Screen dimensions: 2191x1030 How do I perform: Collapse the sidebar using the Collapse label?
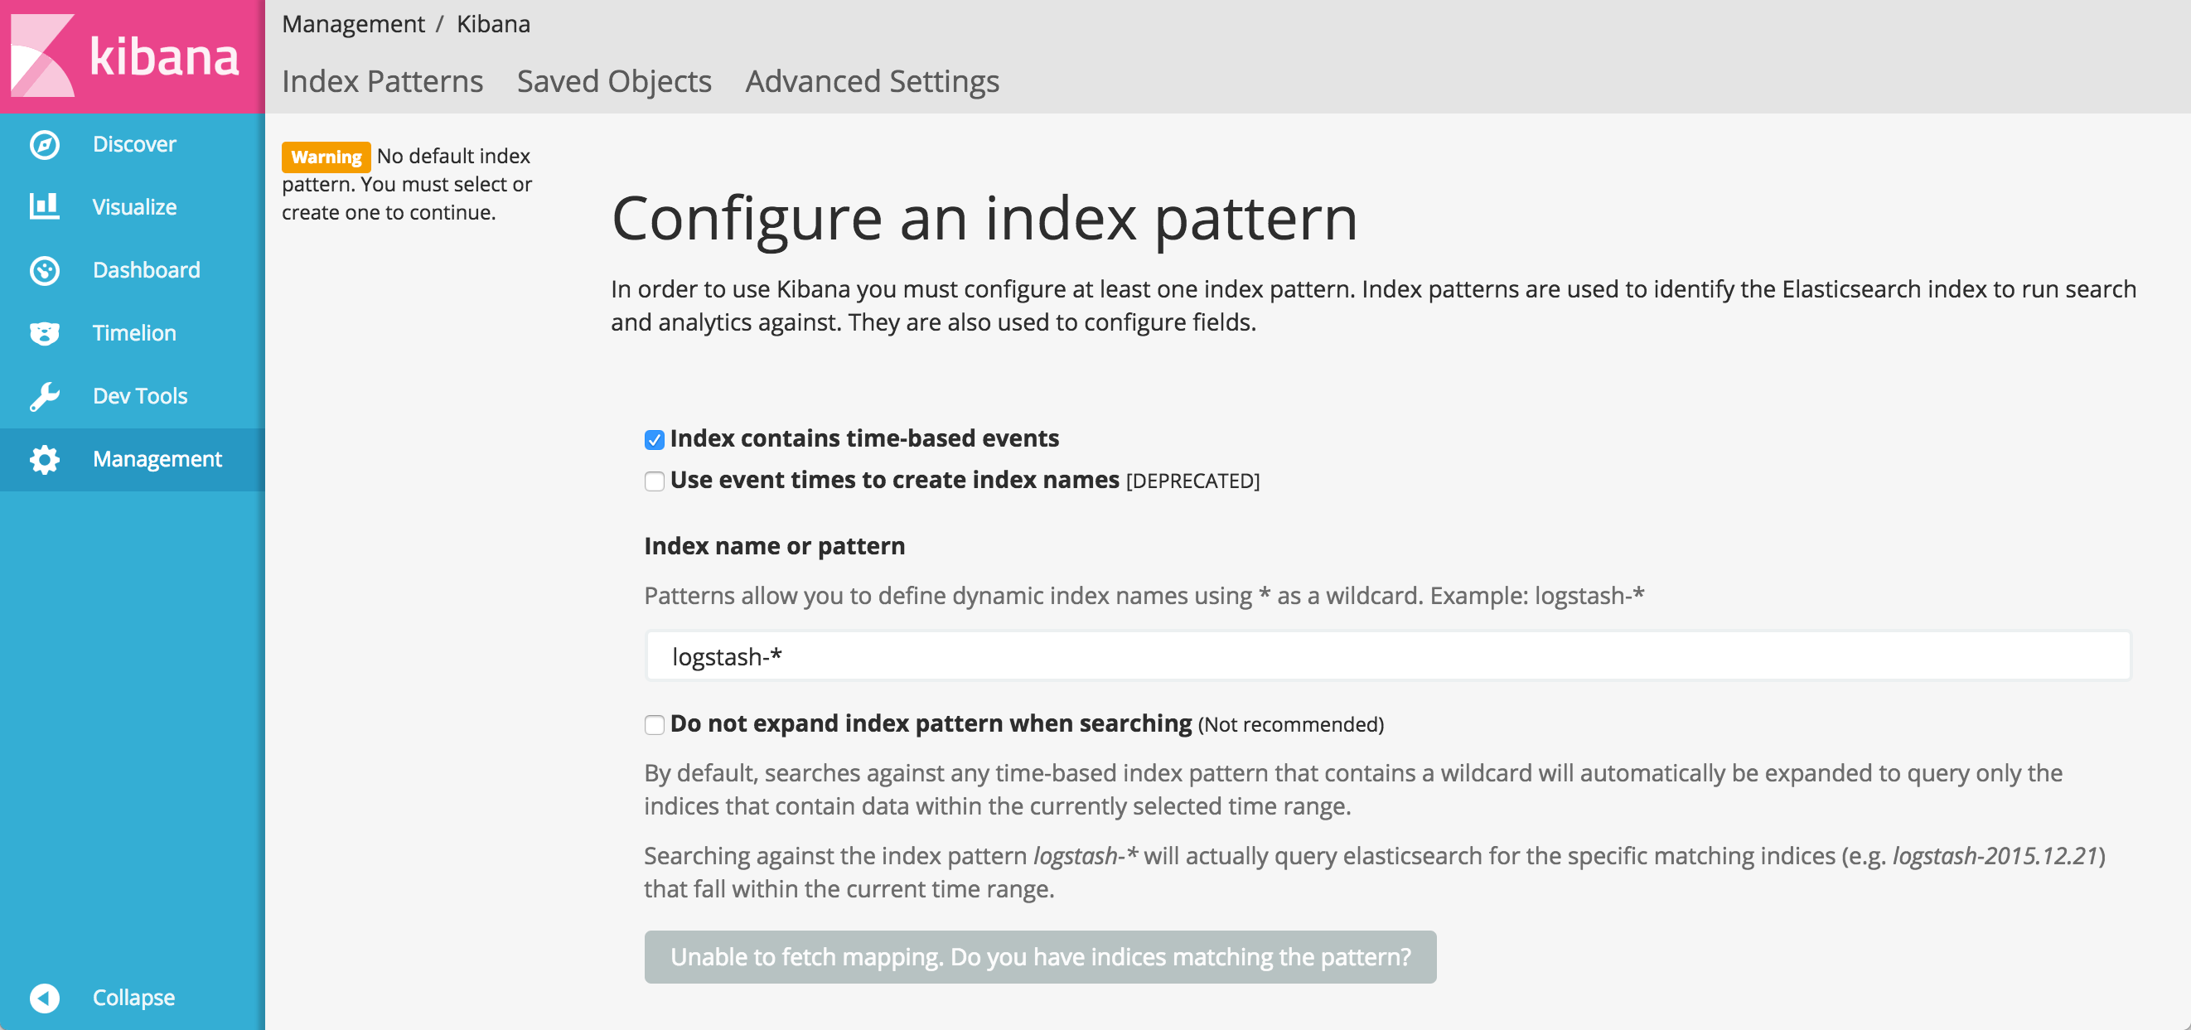(x=133, y=998)
